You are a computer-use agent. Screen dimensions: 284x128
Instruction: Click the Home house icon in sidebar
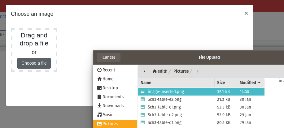coord(99,79)
